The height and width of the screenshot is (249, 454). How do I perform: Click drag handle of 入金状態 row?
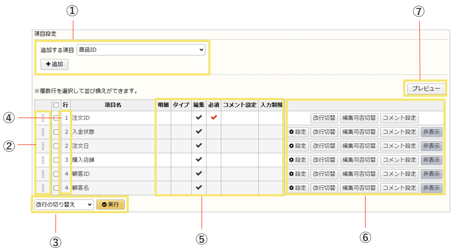click(43, 132)
